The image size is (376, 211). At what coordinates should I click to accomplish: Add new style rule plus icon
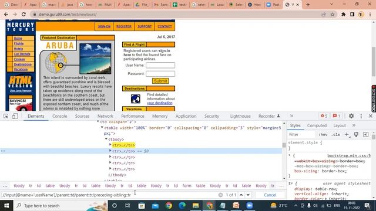pyautogui.click(x=347, y=134)
